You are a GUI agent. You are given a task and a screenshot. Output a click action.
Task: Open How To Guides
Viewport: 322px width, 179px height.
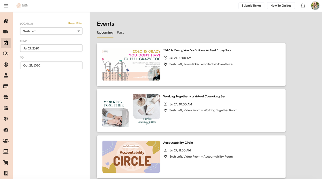[281, 6]
